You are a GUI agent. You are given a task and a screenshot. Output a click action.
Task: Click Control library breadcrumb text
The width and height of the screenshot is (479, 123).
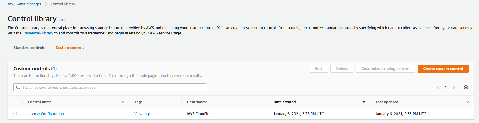point(63,4)
